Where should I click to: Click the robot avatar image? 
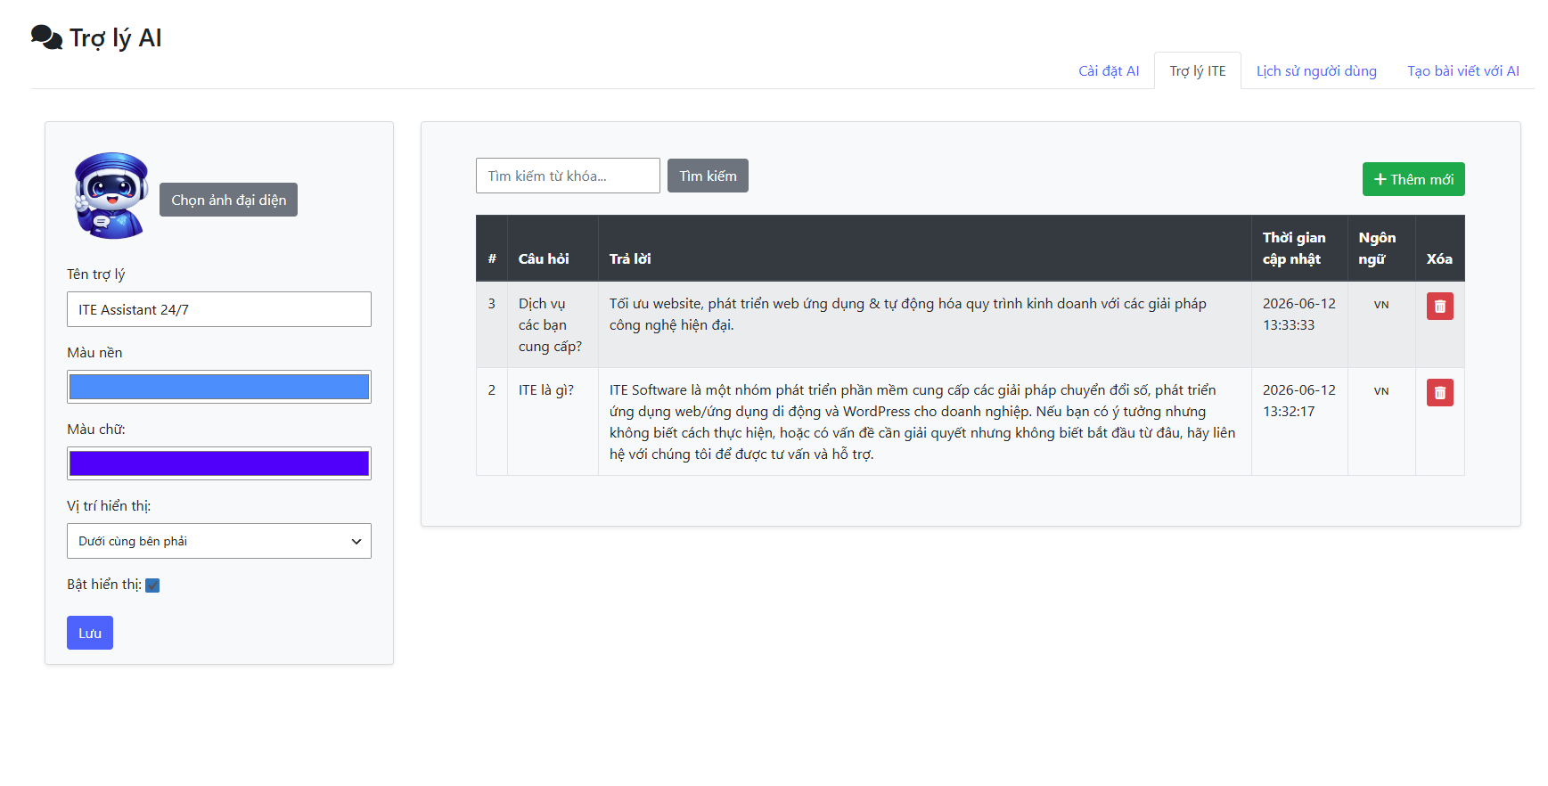tap(111, 195)
